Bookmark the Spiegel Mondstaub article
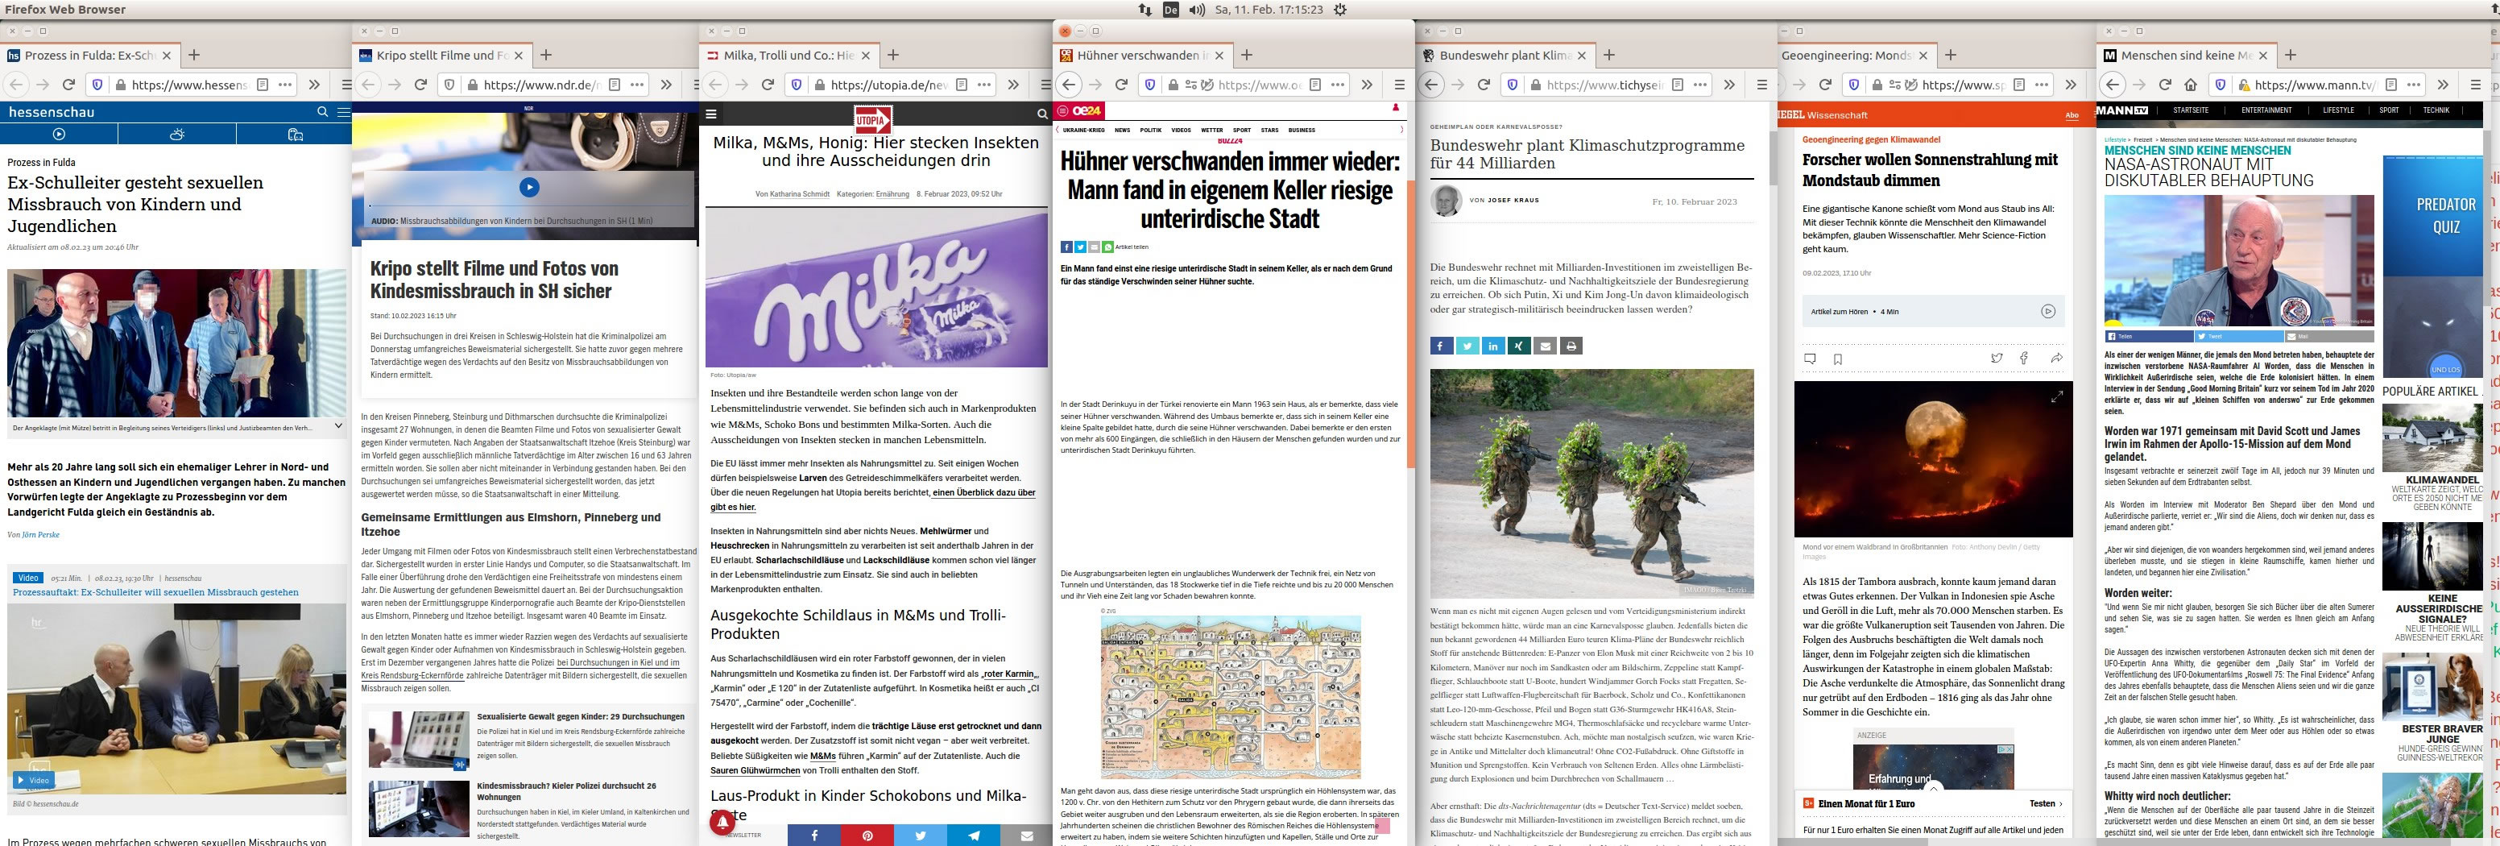The image size is (2500, 846). coord(1837,359)
